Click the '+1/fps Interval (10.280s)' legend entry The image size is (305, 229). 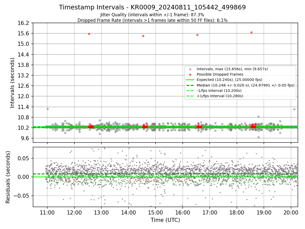click(220, 96)
